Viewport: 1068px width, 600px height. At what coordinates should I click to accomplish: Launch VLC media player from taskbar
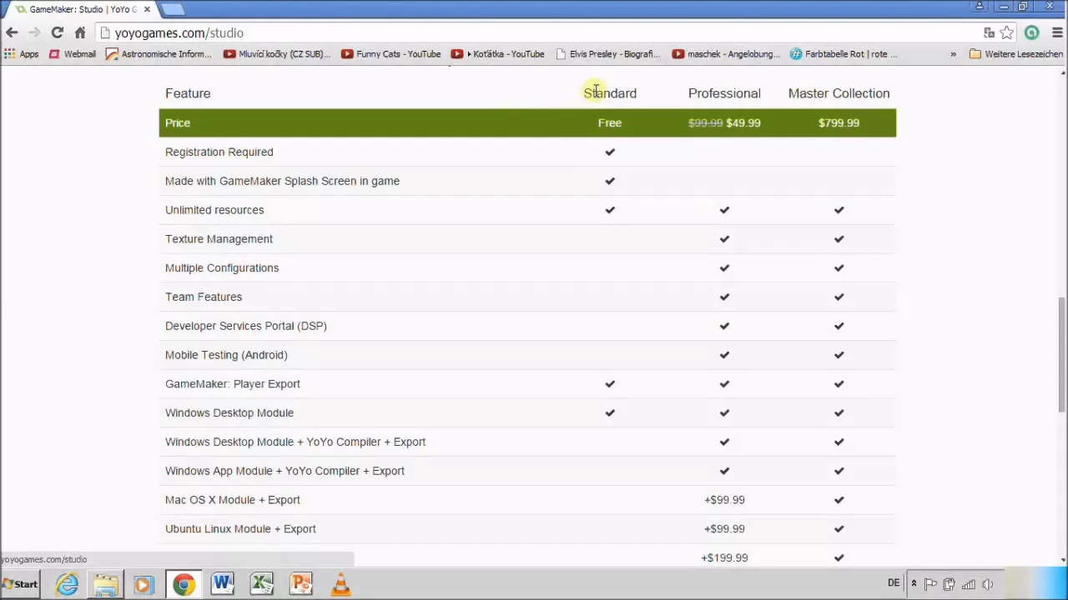(340, 584)
